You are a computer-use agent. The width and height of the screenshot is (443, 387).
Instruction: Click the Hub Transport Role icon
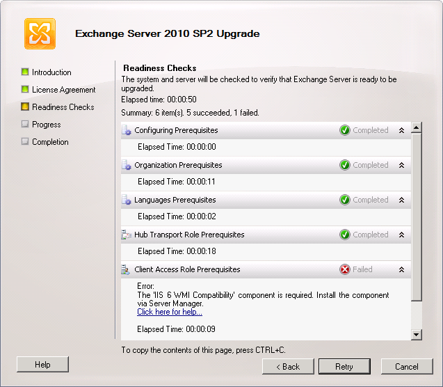tap(127, 235)
